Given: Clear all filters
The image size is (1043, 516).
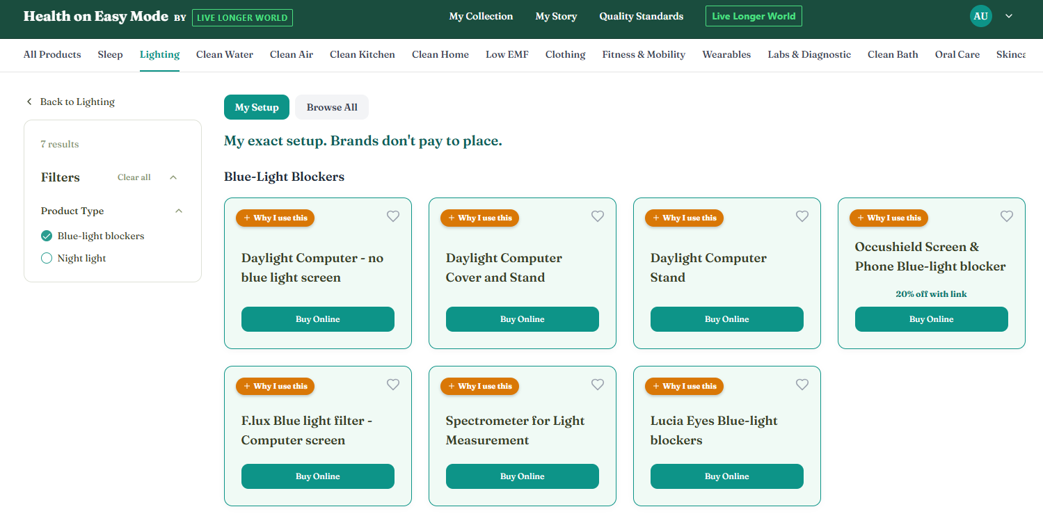Looking at the screenshot, I should (134, 177).
